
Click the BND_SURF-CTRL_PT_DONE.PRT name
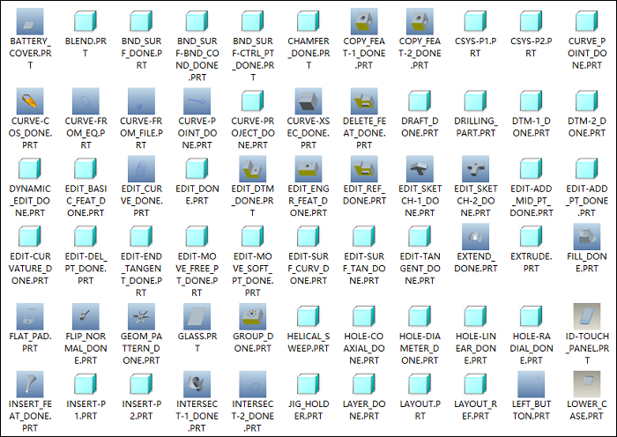(x=253, y=59)
